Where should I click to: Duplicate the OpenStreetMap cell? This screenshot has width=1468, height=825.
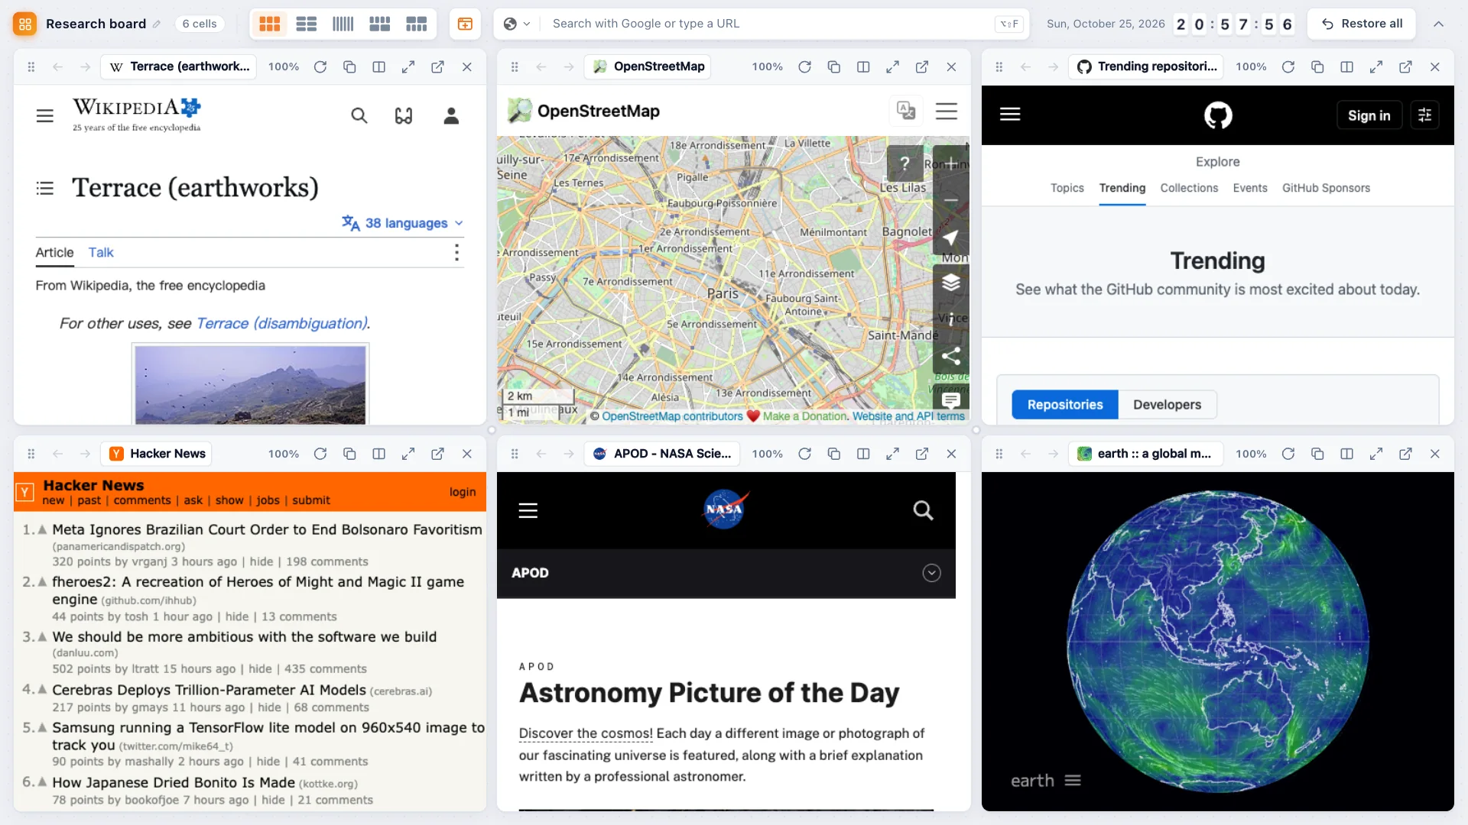[x=833, y=67]
